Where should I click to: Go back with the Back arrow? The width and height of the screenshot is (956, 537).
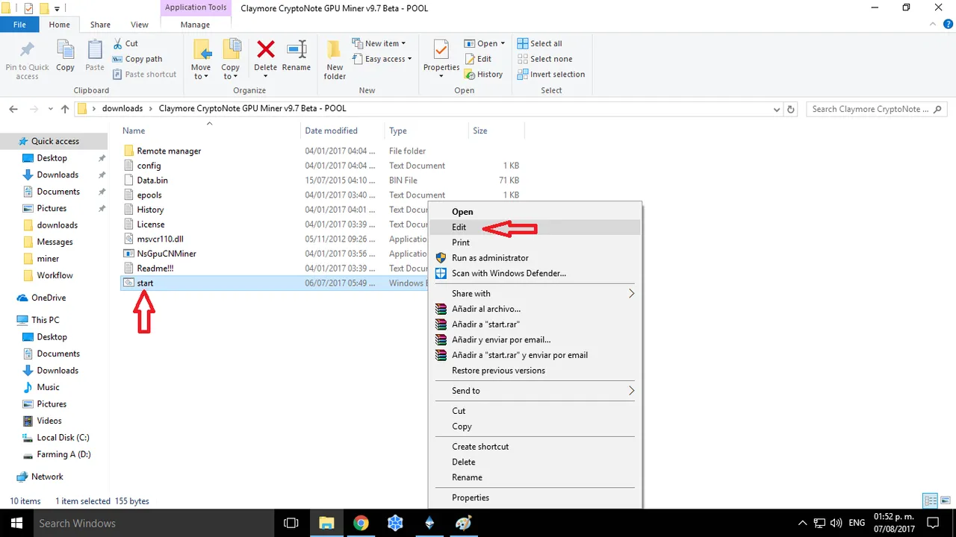pos(13,109)
